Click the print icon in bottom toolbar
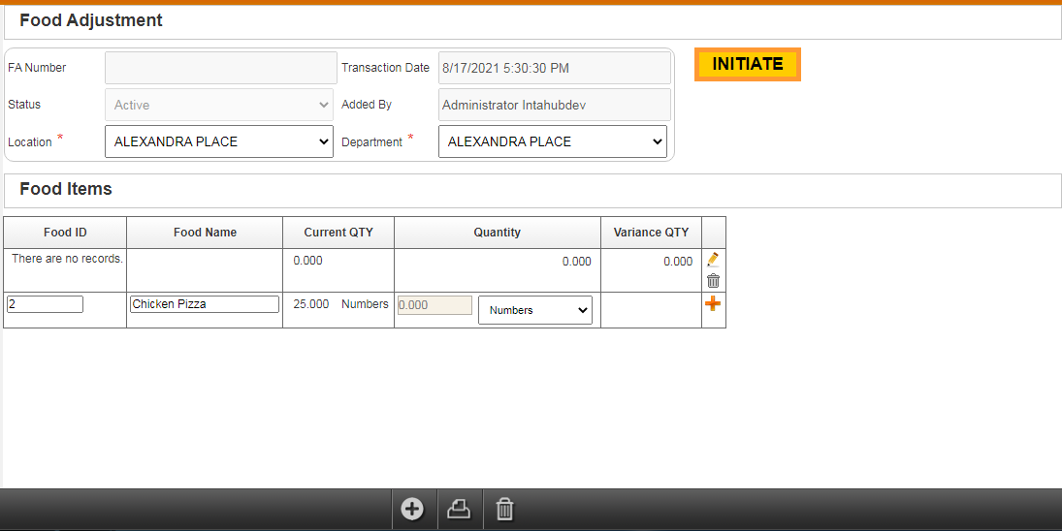Image resolution: width=1062 pixels, height=531 pixels. pos(459,510)
